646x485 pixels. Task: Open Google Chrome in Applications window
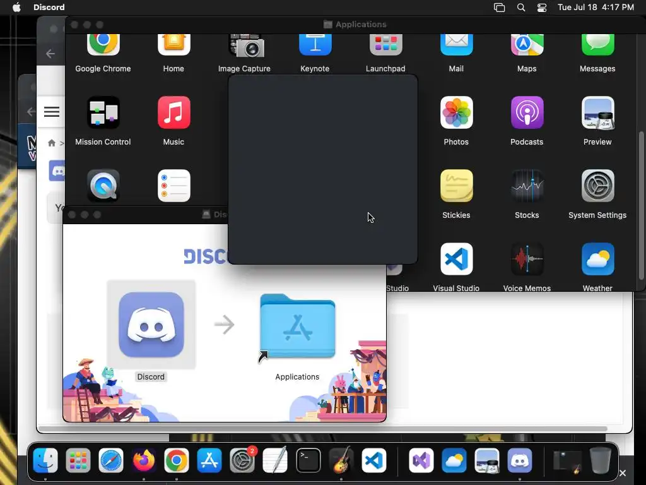(103, 45)
